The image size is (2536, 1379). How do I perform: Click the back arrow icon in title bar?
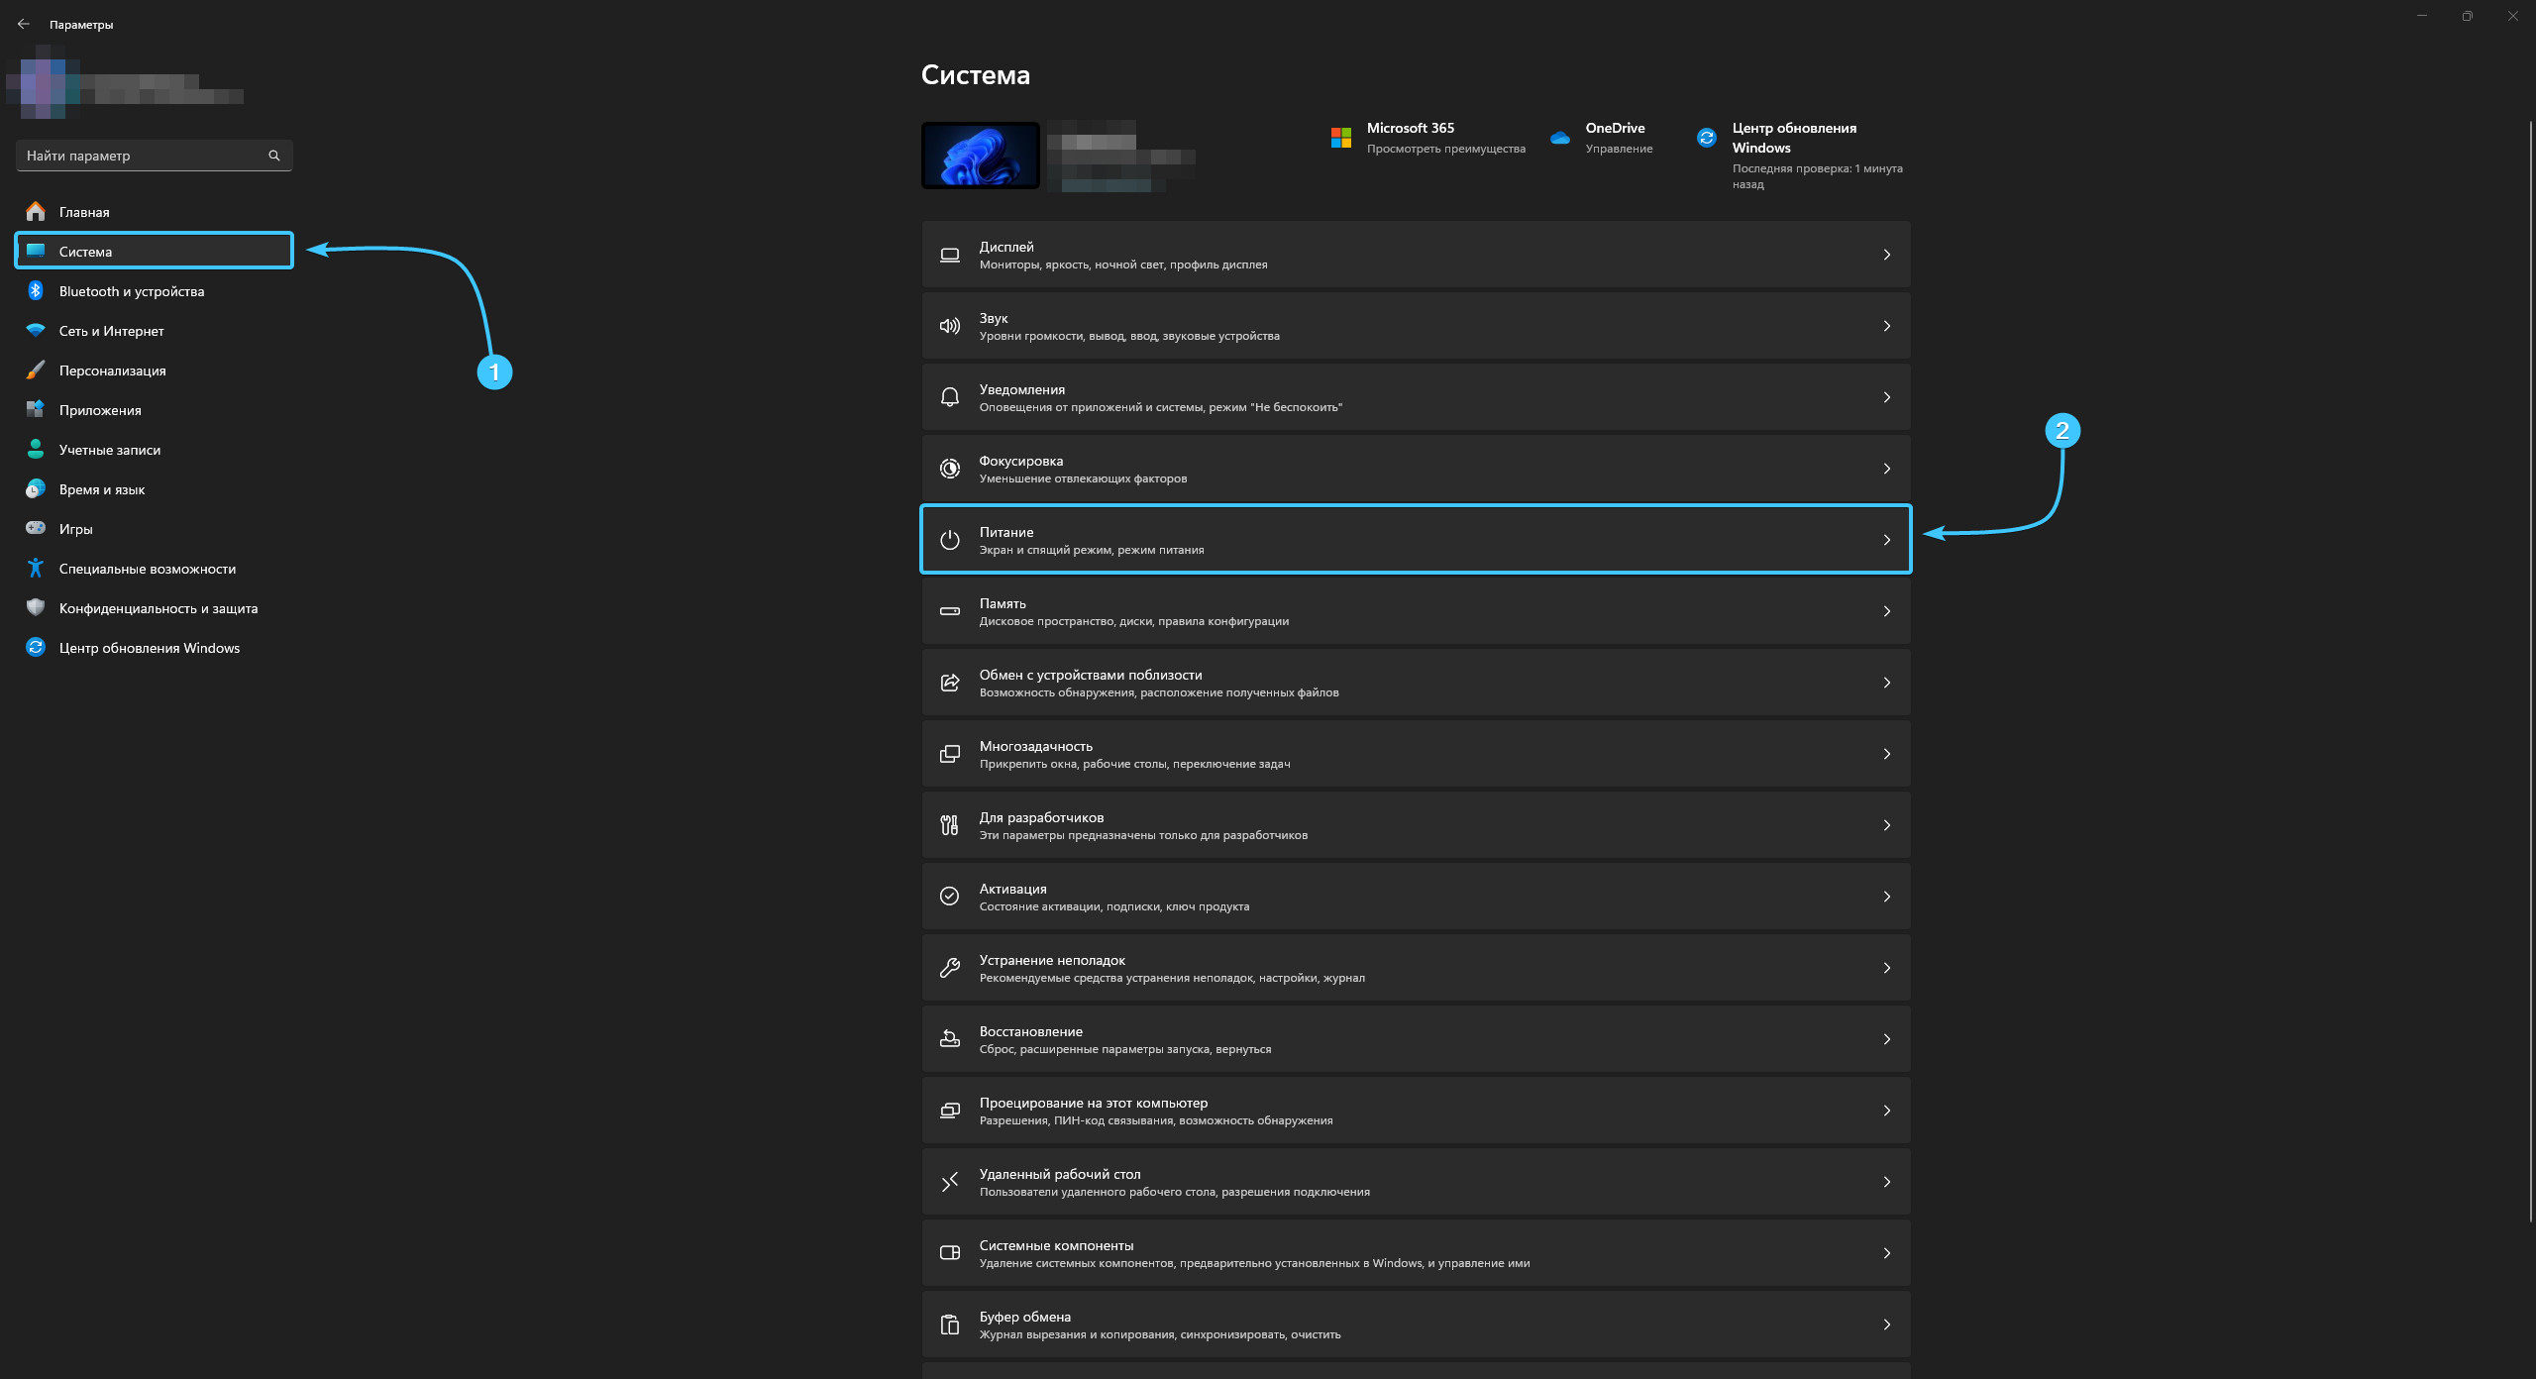24,24
